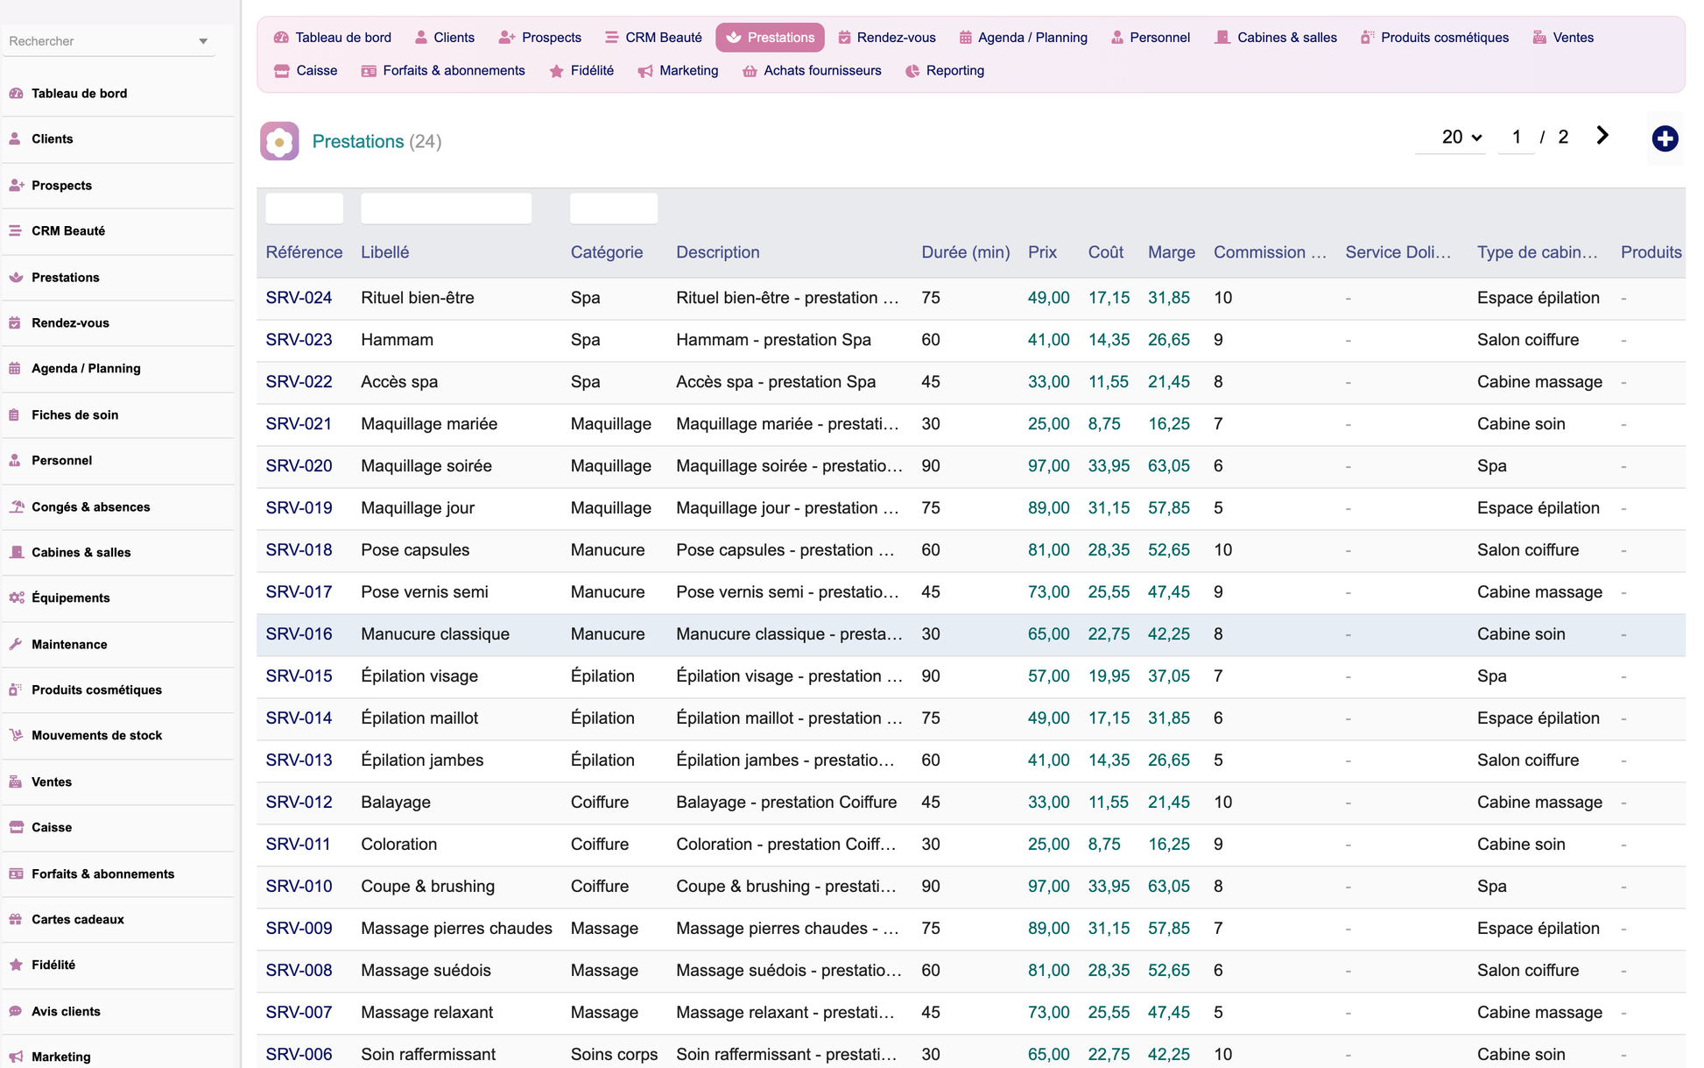This screenshot has height=1068, width=1704.
Task: Select the Hammam row label
Action: click(x=397, y=340)
